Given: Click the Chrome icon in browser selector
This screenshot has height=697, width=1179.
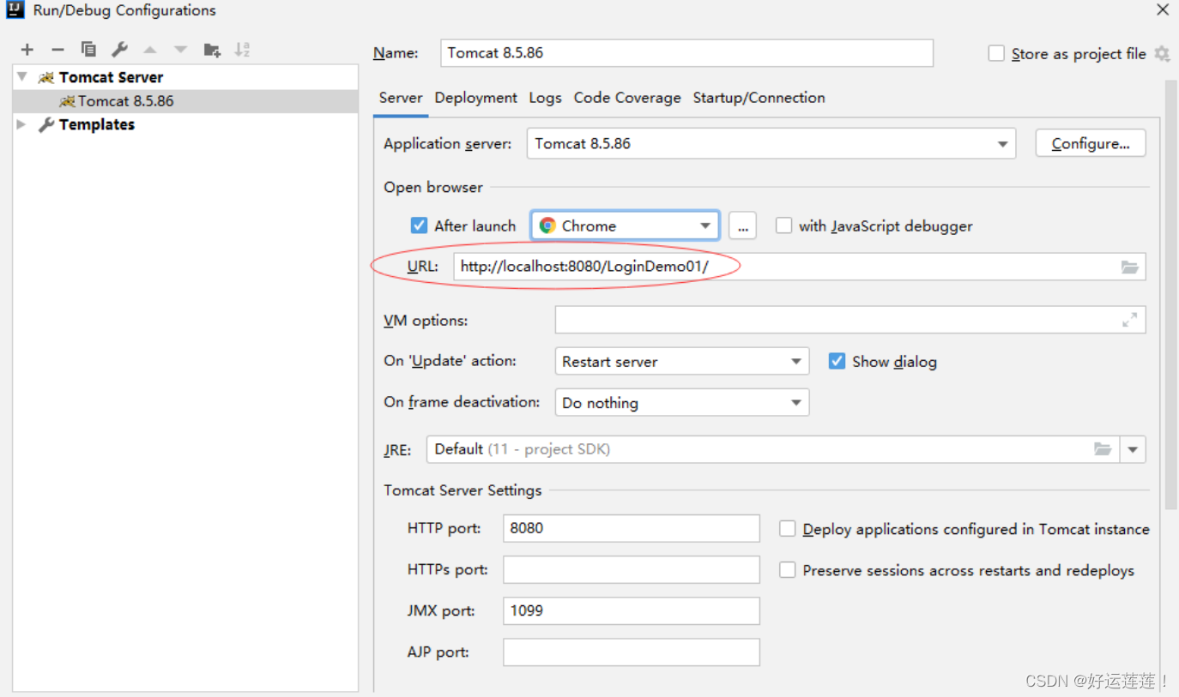Looking at the screenshot, I should [547, 225].
